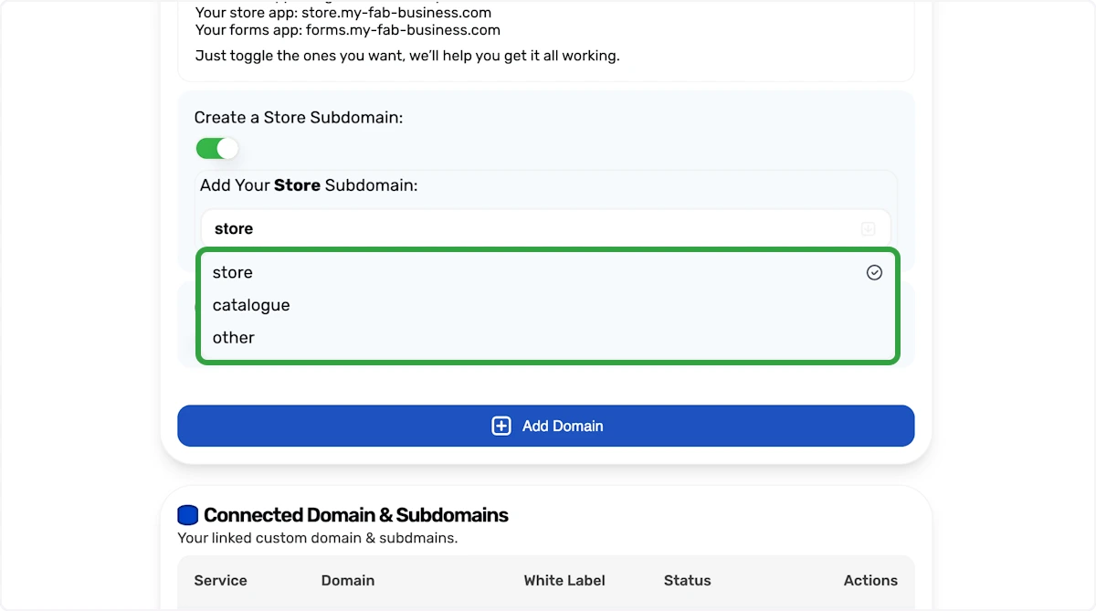
Task: Click the 'Connected Domain & Subdomains' heading
Action: (x=356, y=515)
